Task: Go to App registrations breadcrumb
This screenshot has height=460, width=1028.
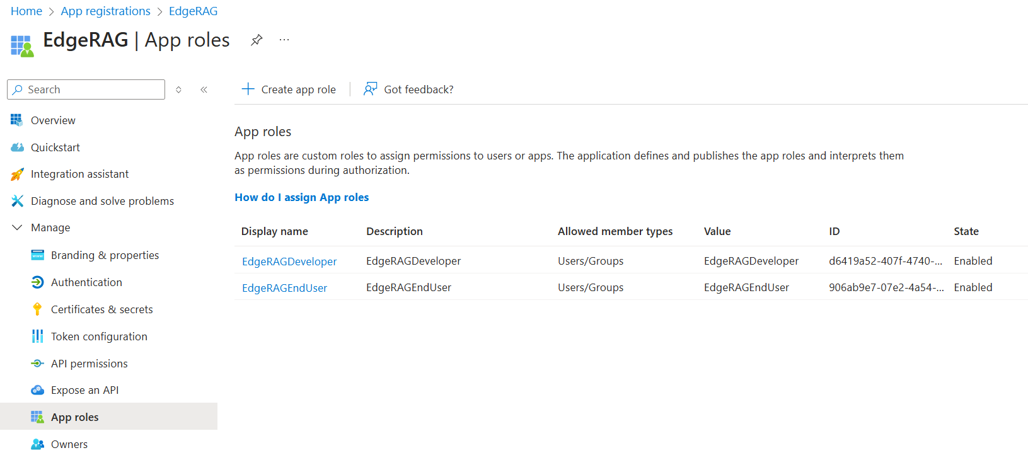Action: 105,11
